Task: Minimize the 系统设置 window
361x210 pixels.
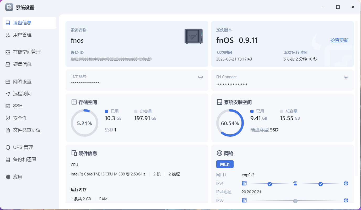Action: click(x=323, y=7)
